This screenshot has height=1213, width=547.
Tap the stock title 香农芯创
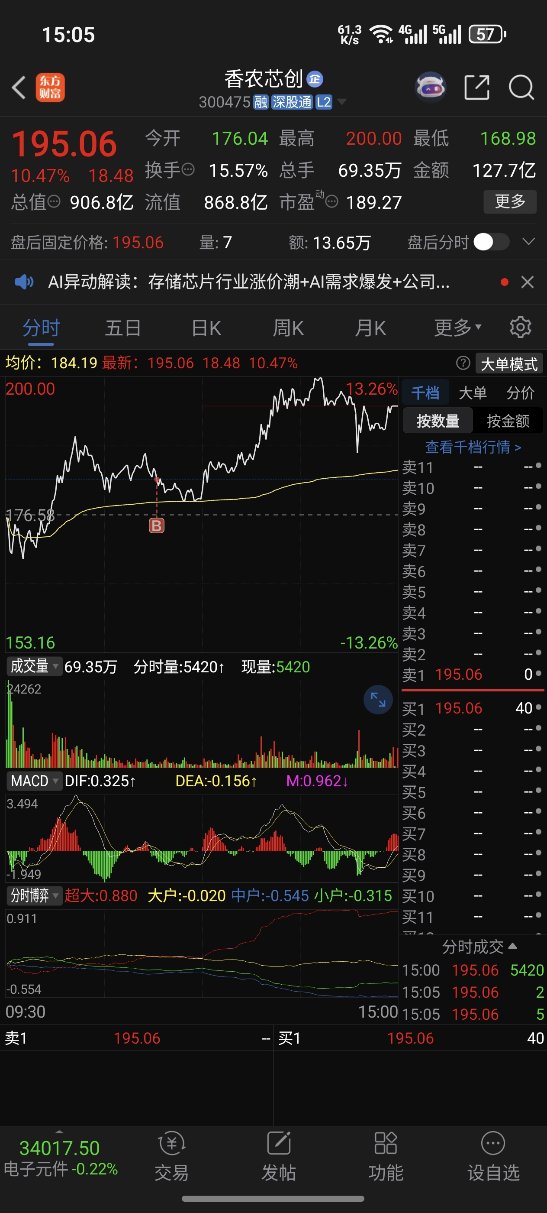264,79
